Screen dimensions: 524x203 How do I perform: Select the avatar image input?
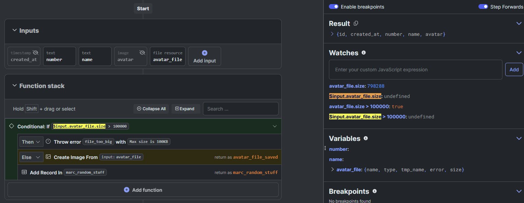131,56
